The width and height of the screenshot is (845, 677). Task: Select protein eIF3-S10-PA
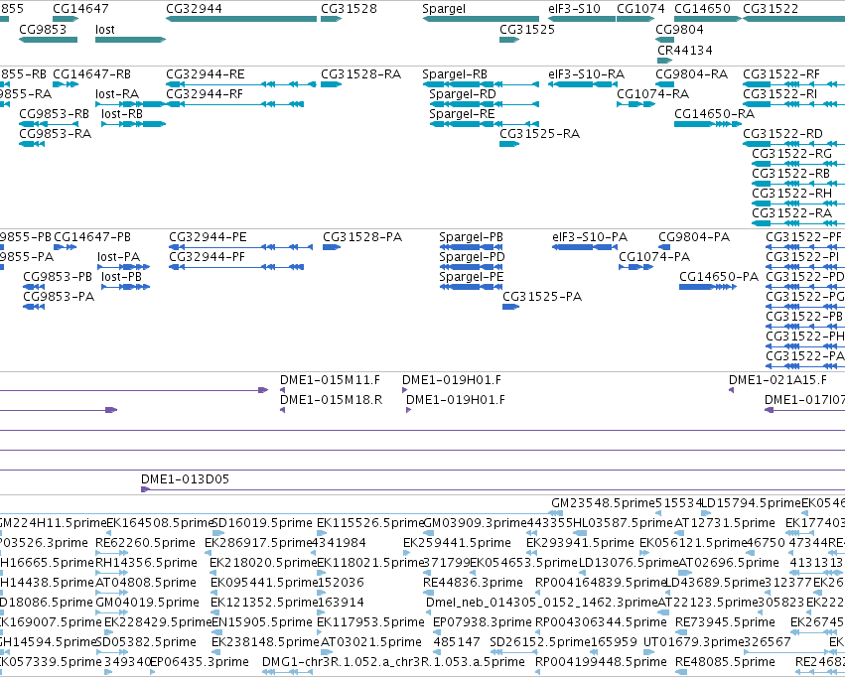pos(590,237)
